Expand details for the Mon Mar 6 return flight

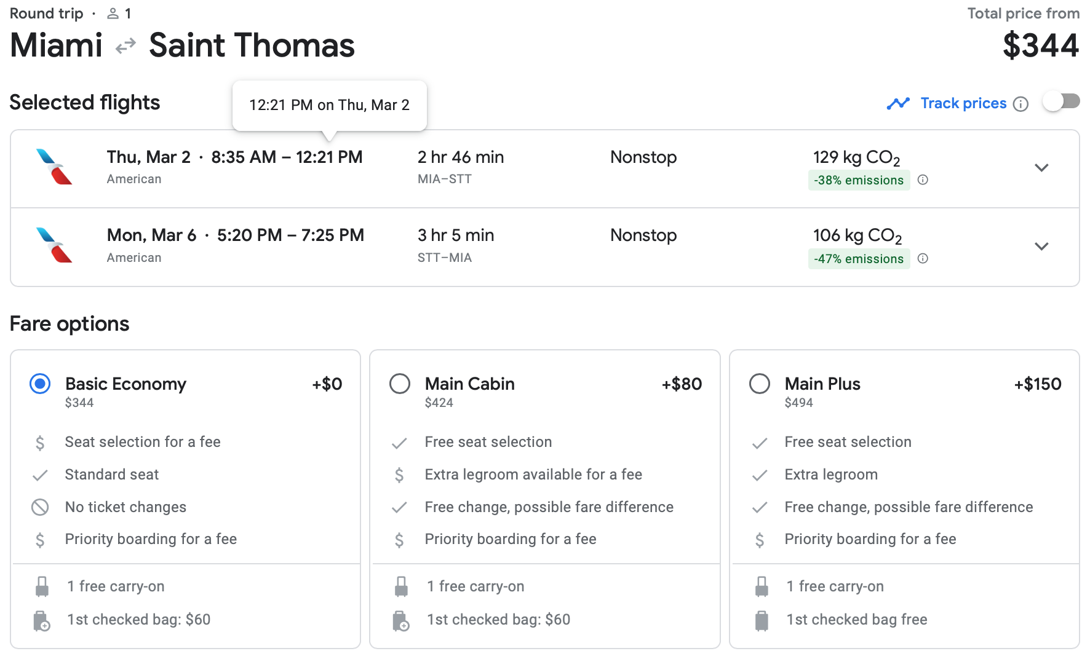pos(1042,246)
